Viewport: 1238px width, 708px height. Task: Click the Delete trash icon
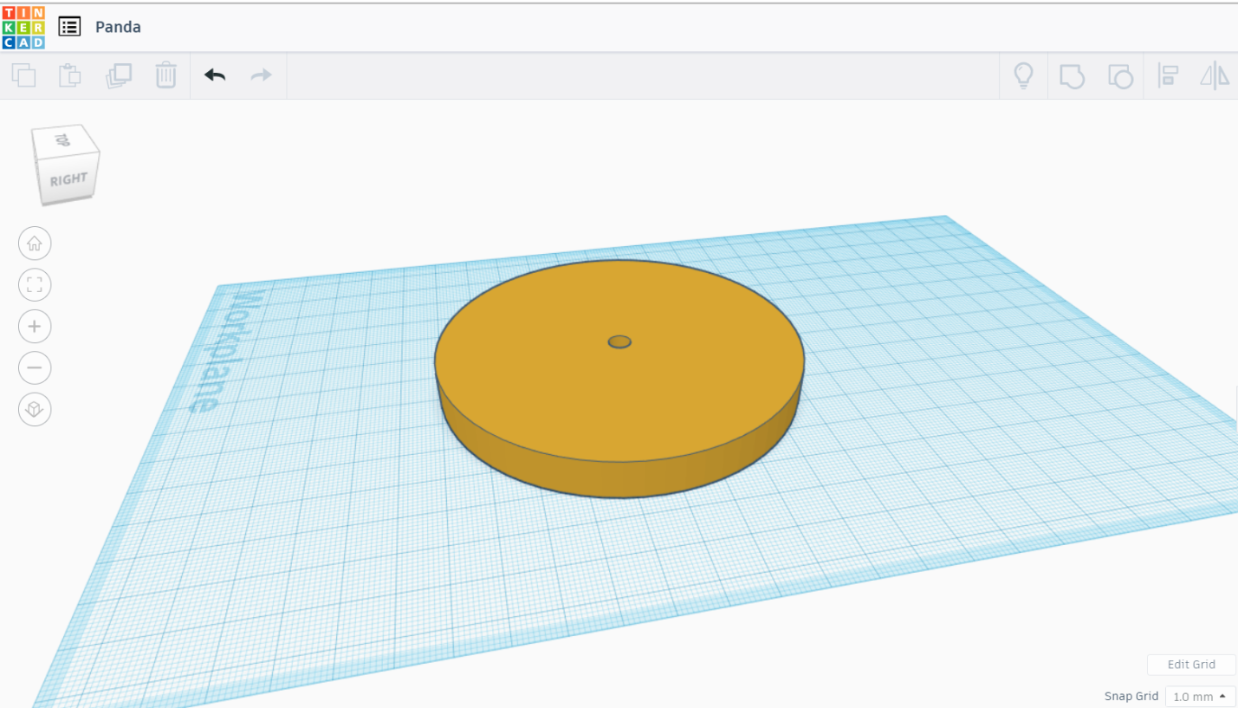[165, 75]
